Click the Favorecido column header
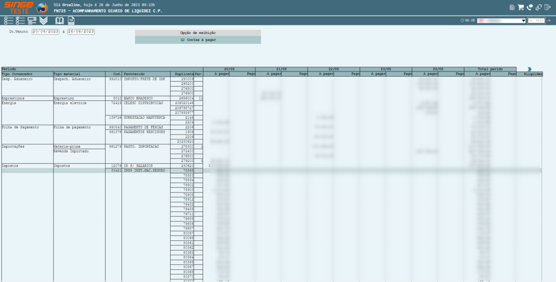Screen dimensions: 556x282 point(146,74)
